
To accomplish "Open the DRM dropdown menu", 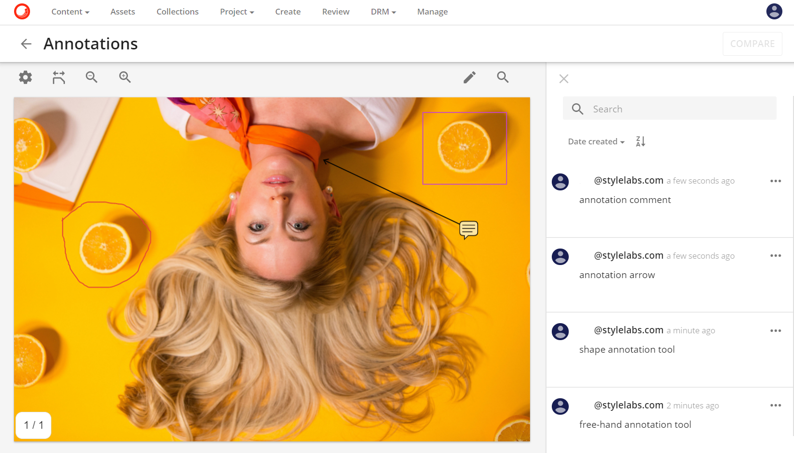I will 383,12.
